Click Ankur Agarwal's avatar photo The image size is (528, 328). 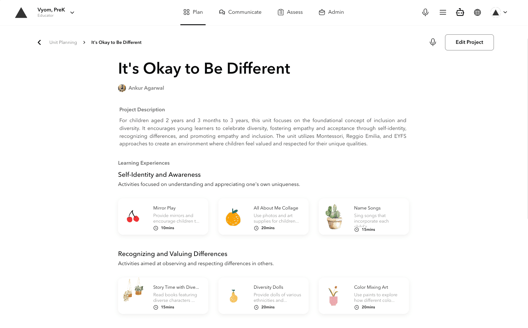[122, 88]
